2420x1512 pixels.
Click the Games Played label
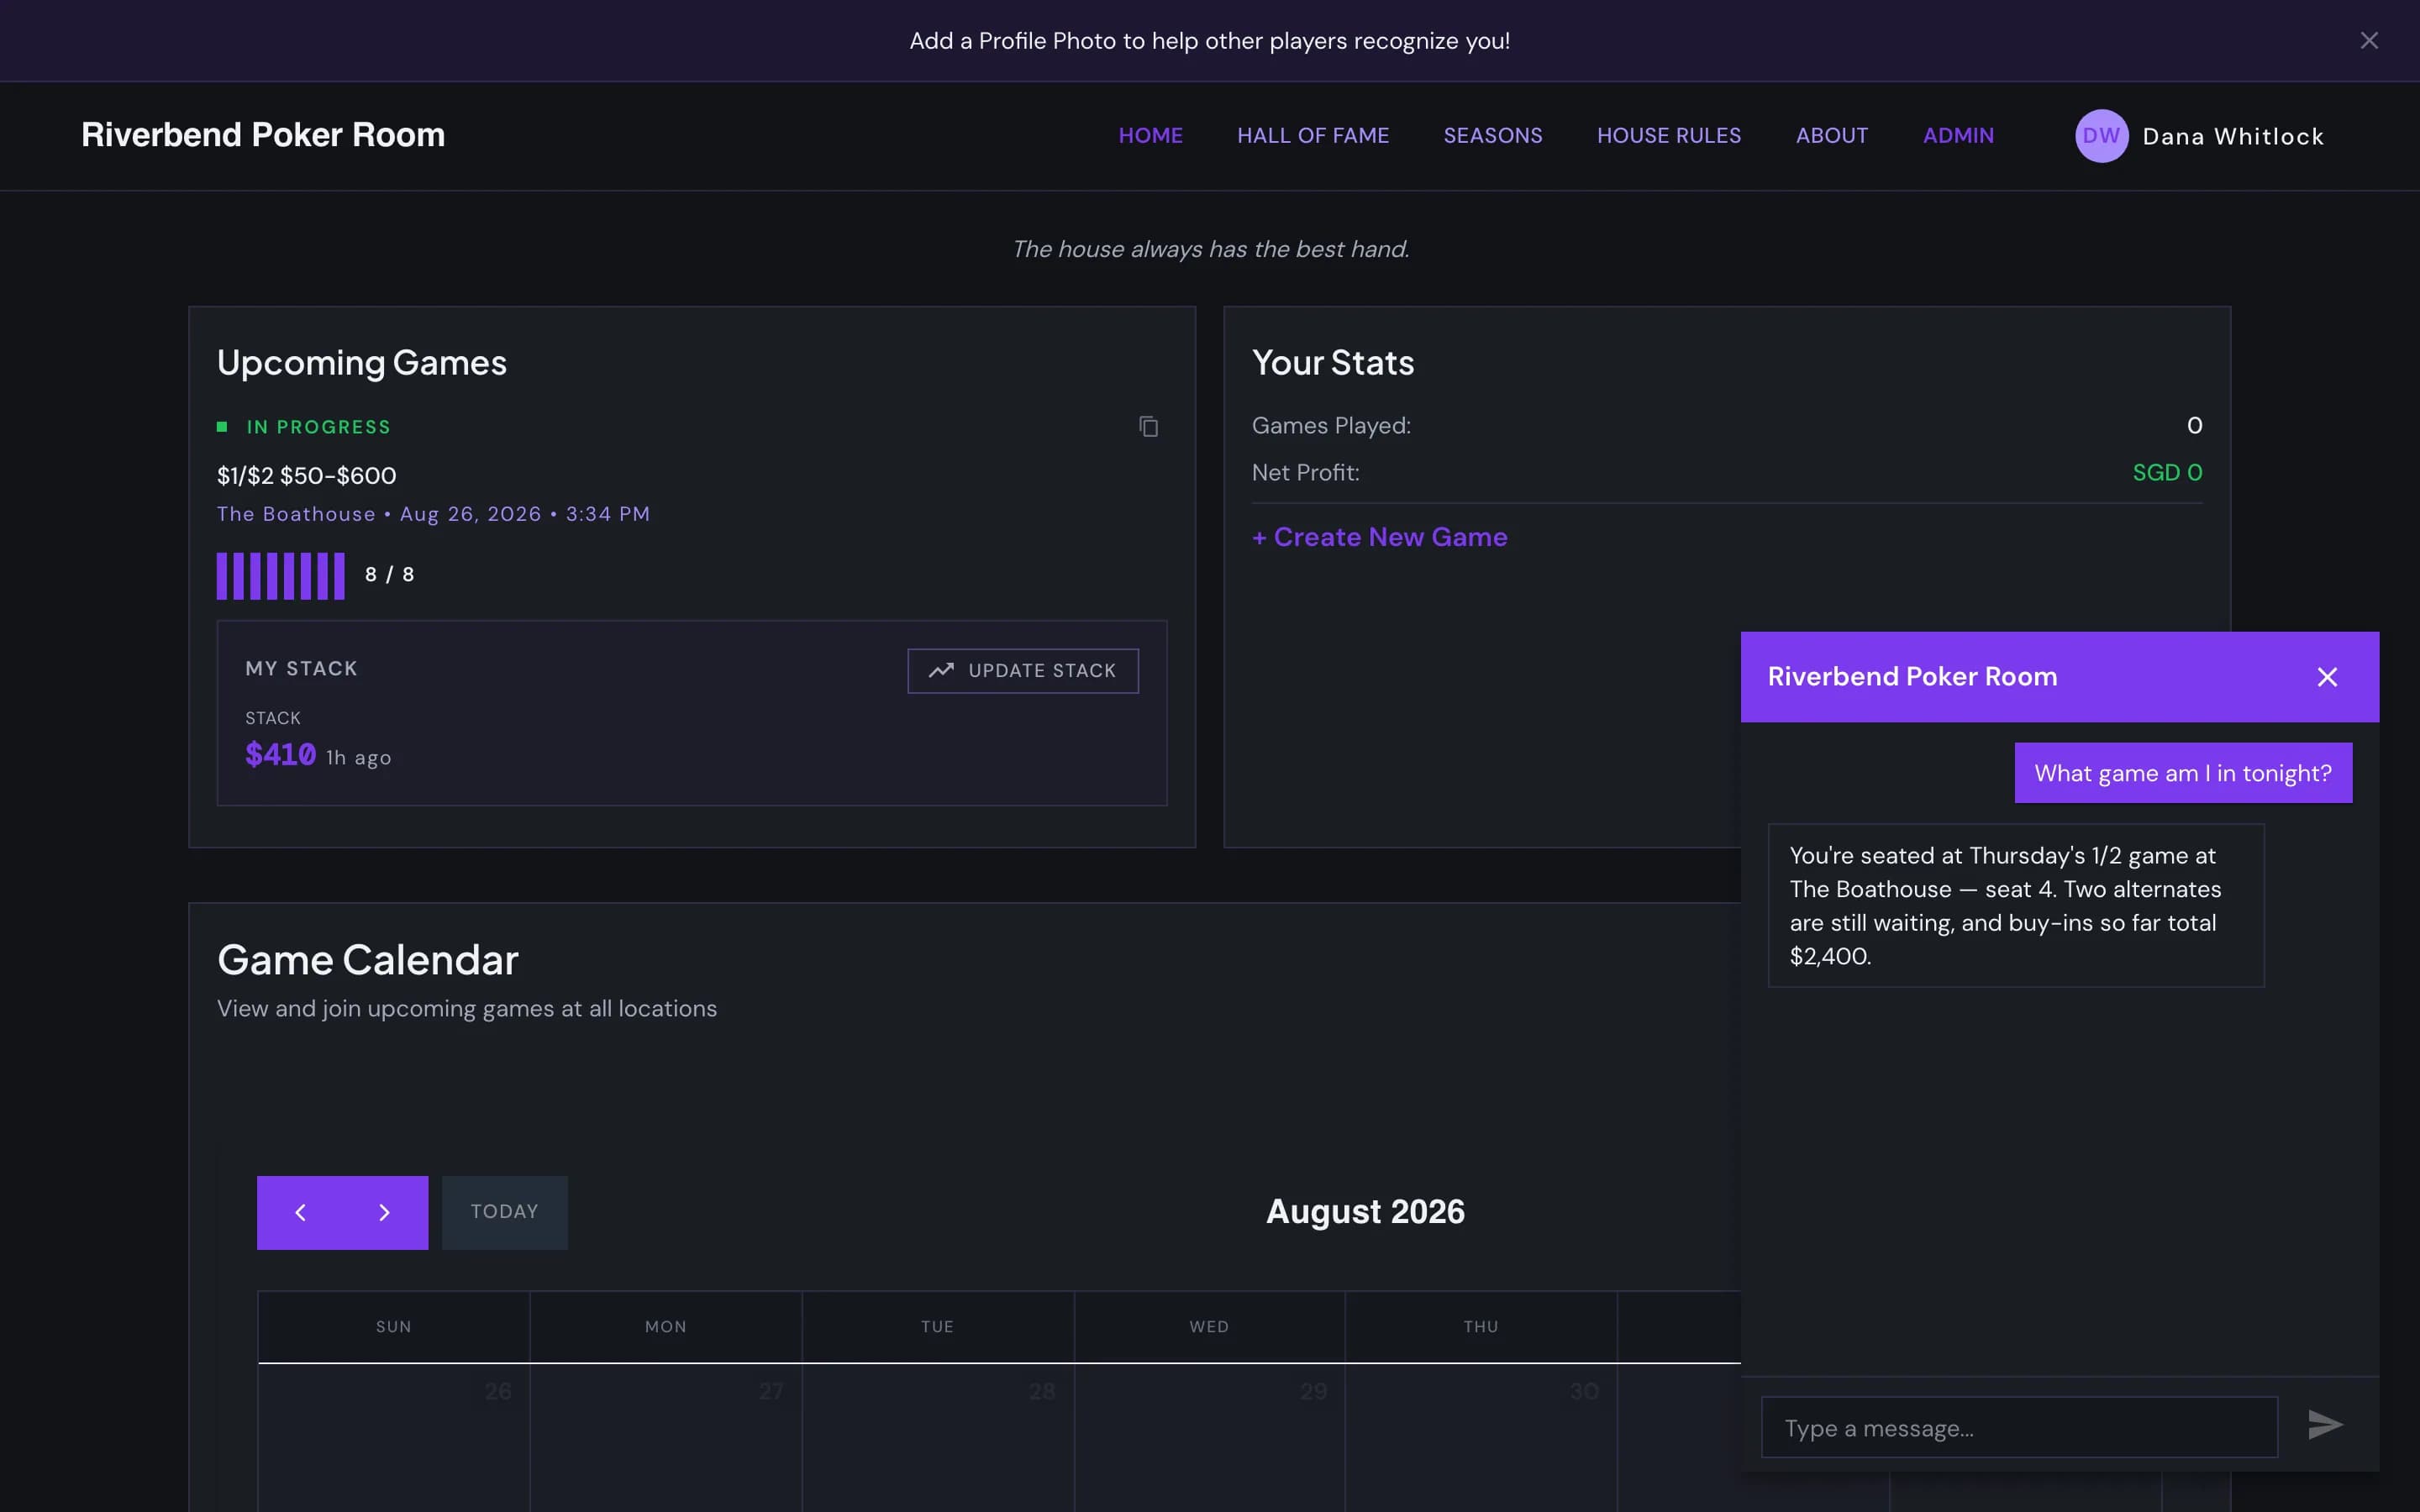tap(1331, 425)
